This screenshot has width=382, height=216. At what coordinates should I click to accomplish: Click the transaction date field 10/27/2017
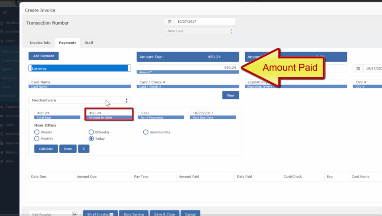[x=205, y=21]
